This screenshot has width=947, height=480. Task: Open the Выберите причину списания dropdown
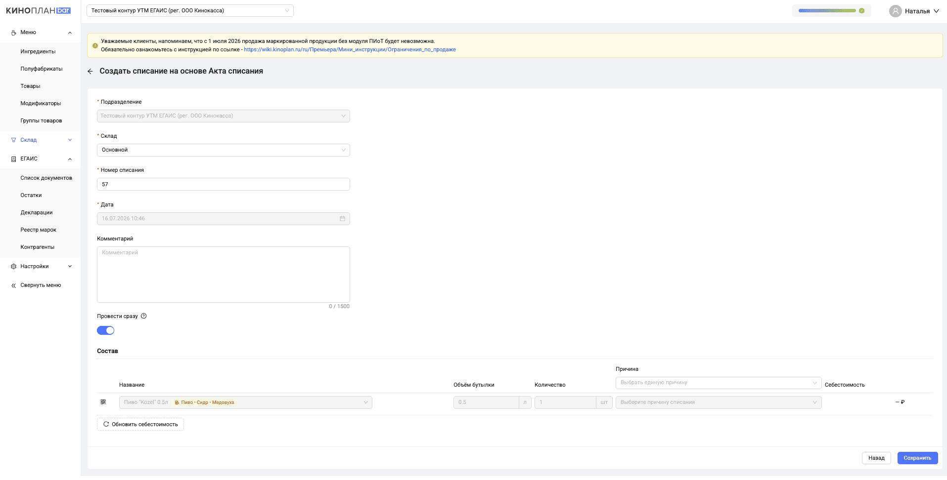click(719, 402)
